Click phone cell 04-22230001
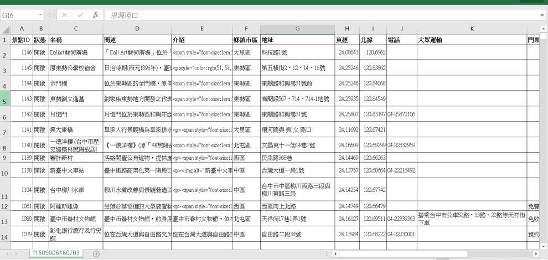 tap(402, 234)
